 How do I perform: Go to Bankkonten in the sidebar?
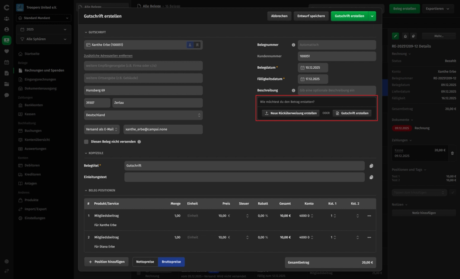(34, 105)
